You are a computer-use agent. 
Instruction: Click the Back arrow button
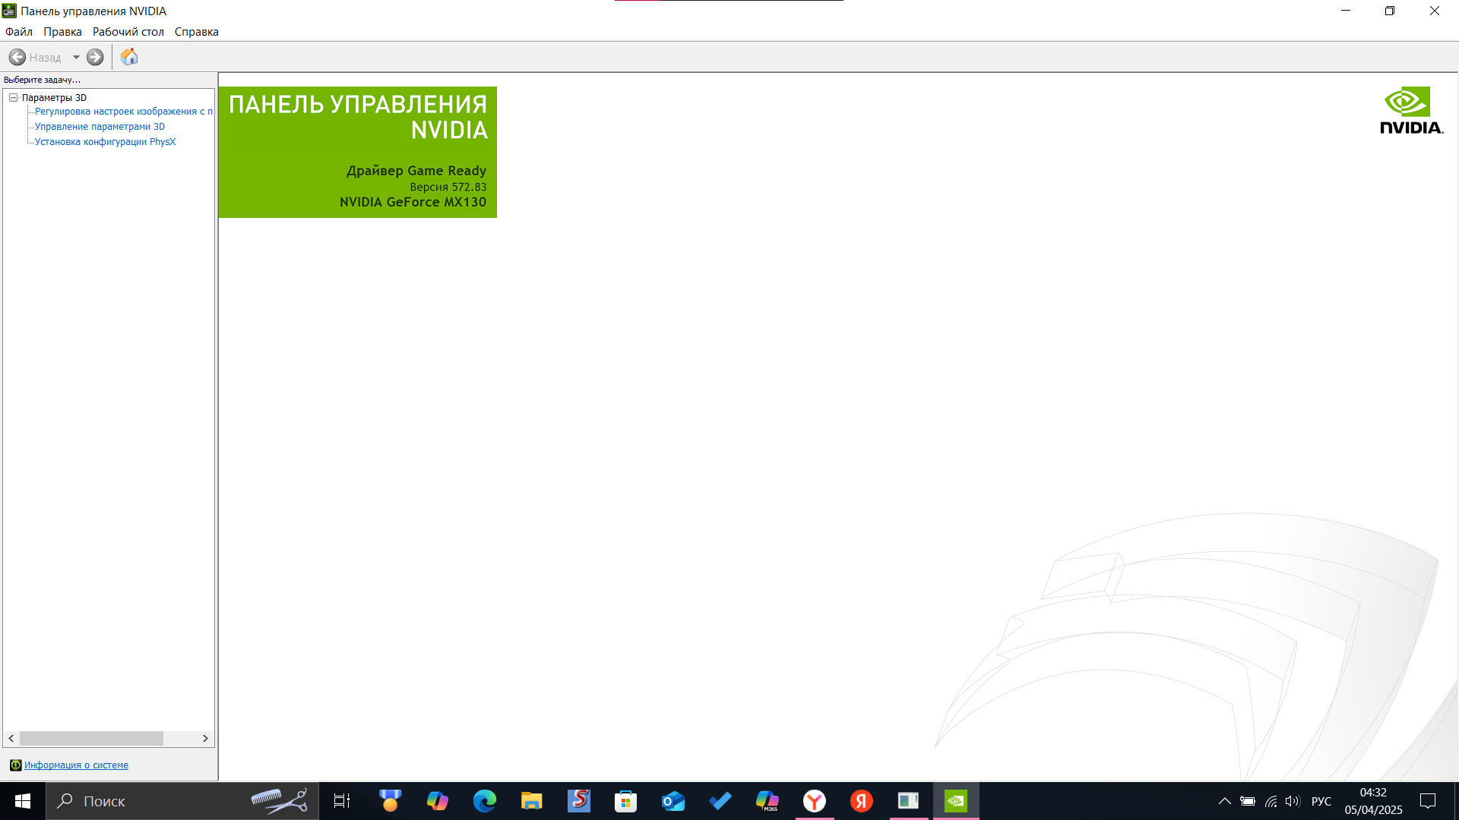pyautogui.click(x=17, y=57)
